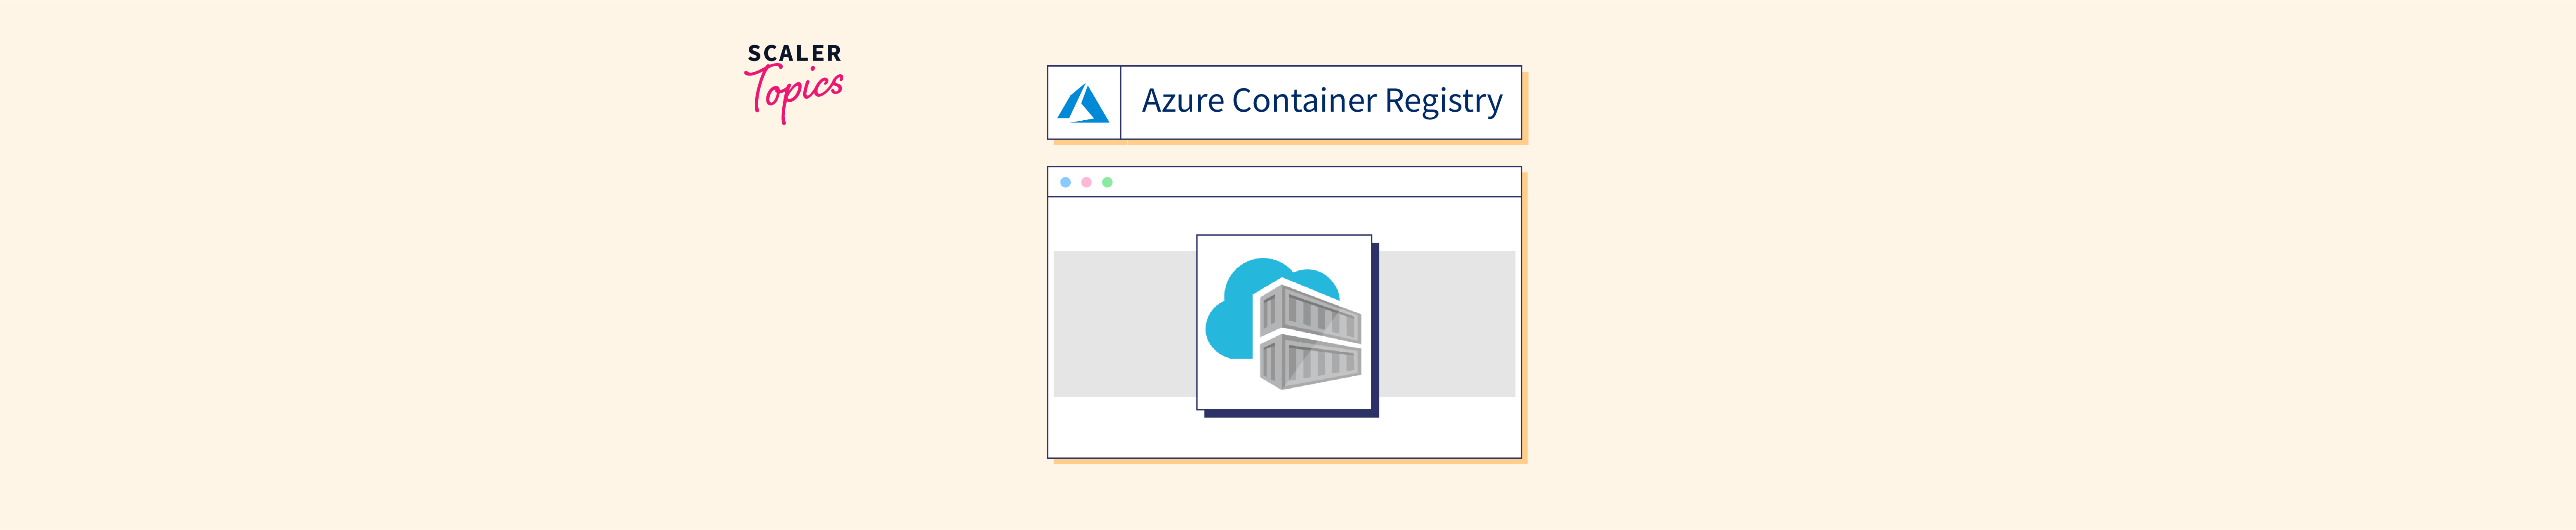2576x530 pixels.
Task: Click the word Registry in the title
Action: pos(1444,102)
